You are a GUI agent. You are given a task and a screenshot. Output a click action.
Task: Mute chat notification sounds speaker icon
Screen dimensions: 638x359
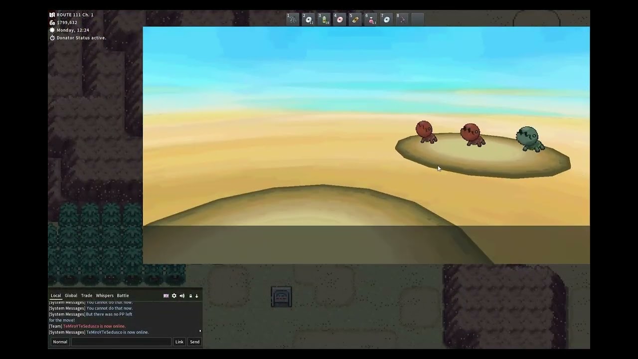(182, 296)
